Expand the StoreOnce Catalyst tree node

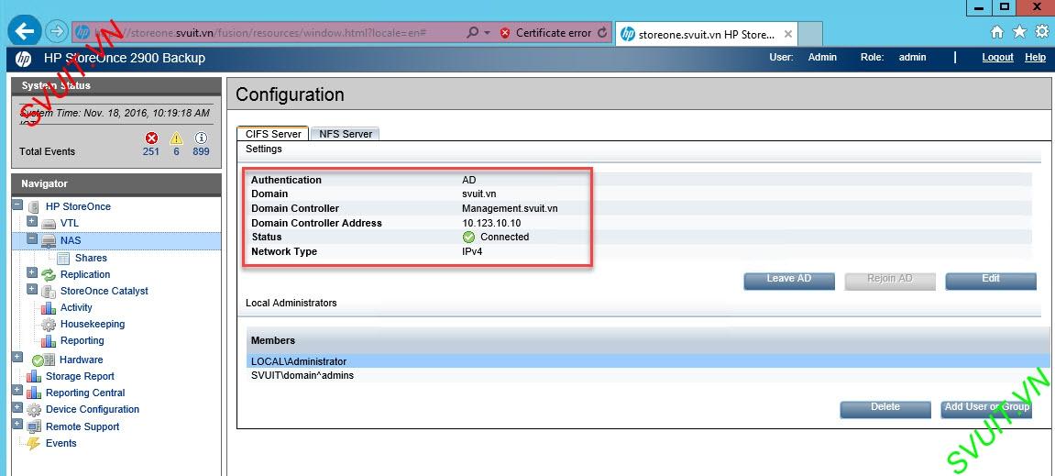coord(32,289)
